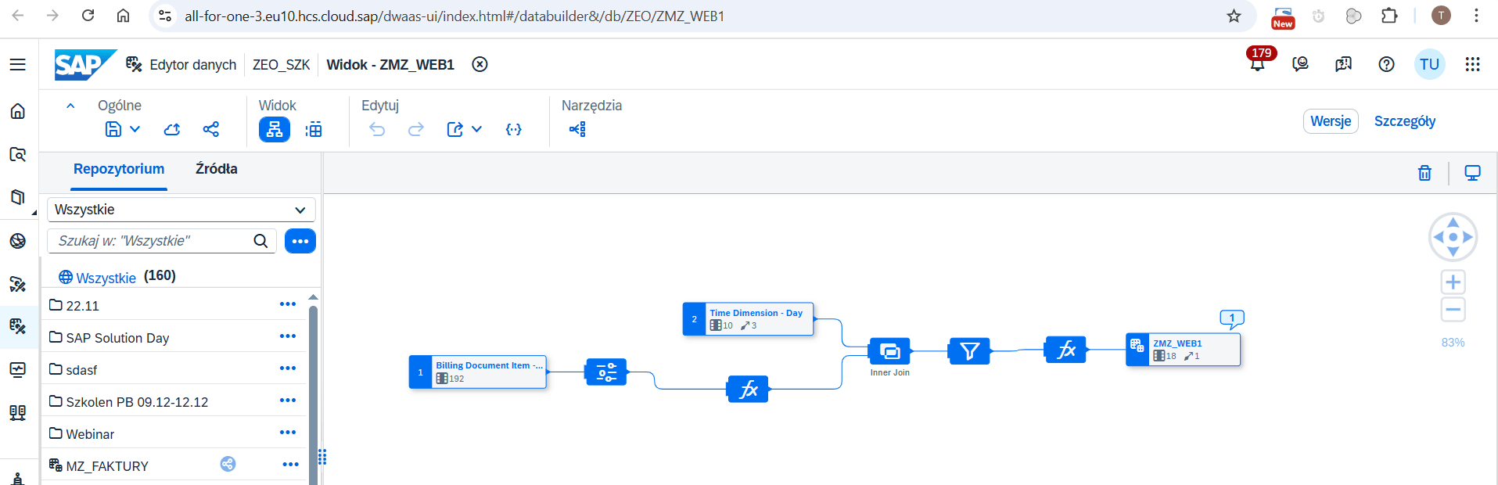Select the ZMZ_WEB1 output node
This screenshot has height=485, width=1498.
coord(1183,350)
